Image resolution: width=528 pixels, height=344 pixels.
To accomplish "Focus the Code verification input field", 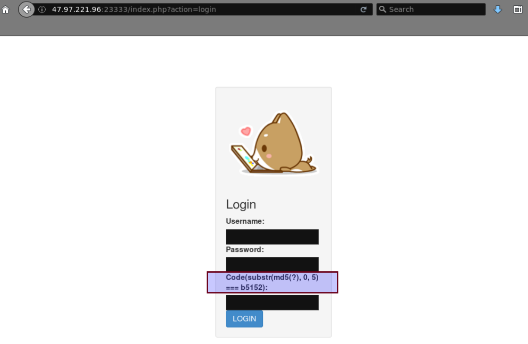I will point(272,303).
